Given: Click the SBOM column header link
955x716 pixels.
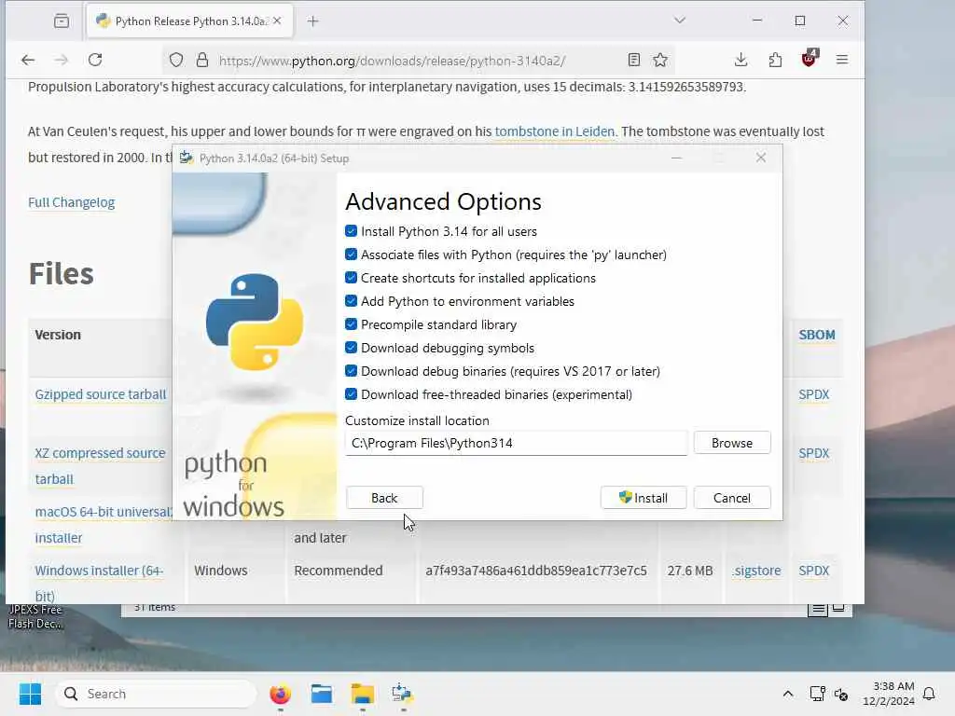Looking at the screenshot, I should tap(817, 335).
